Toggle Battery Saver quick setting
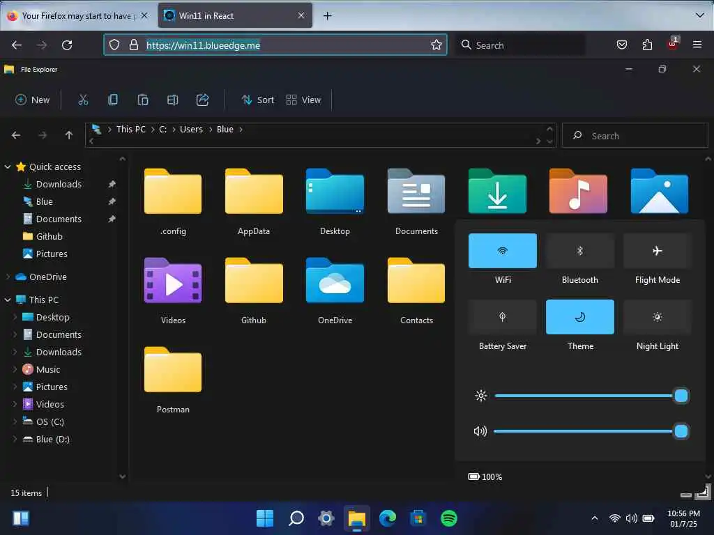714x535 pixels. [x=503, y=317]
